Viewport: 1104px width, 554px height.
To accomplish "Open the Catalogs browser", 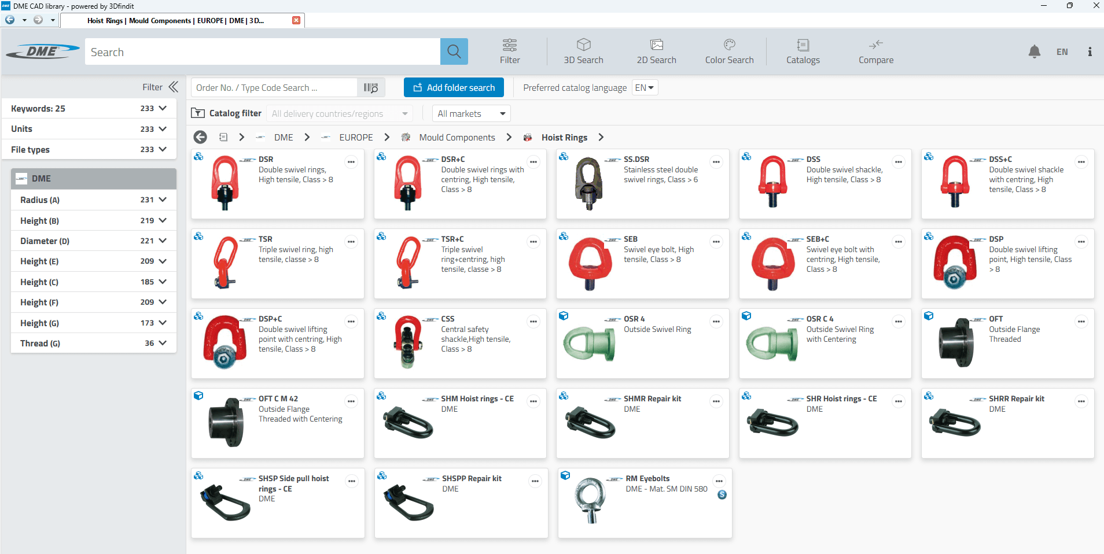I will click(x=803, y=51).
